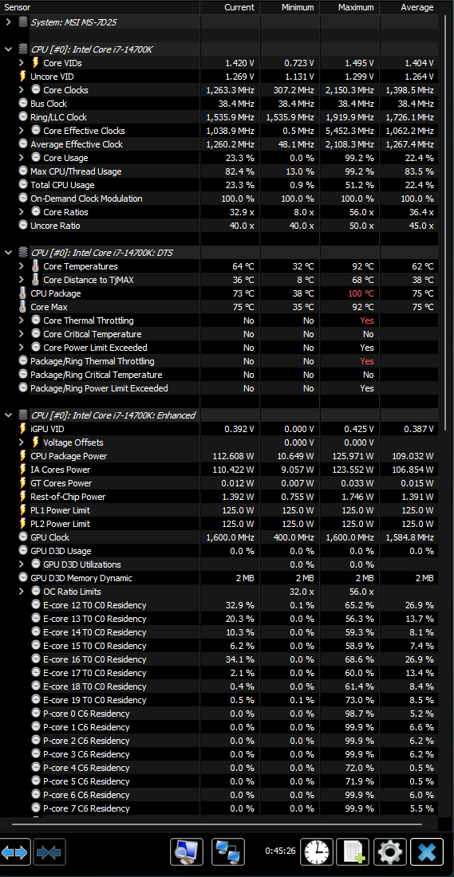Expand the System: MSI MS-7D25 node
This screenshot has height=877, width=454.
[x=9, y=22]
